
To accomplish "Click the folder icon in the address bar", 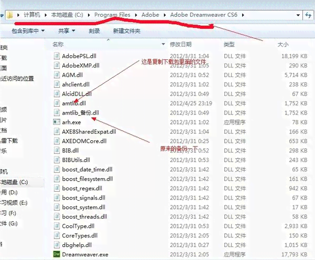I will (9, 15).
